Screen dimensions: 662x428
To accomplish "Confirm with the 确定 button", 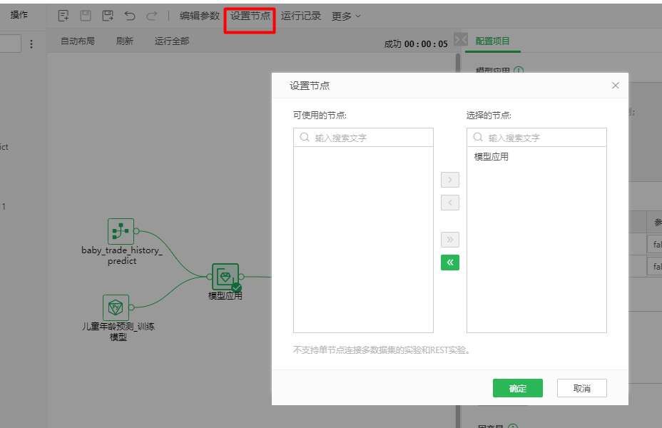I will pyautogui.click(x=518, y=388).
